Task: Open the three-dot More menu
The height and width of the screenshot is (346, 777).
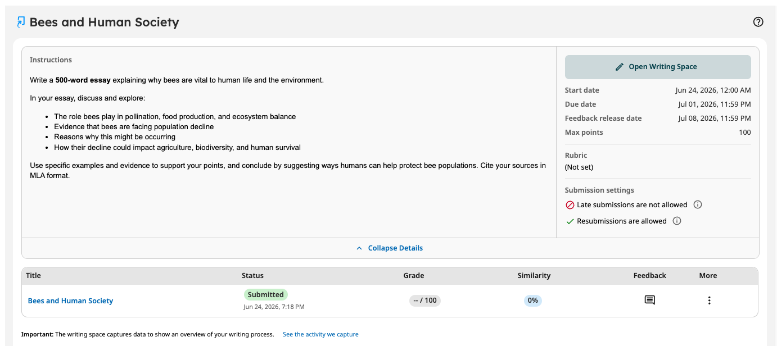Action: [x=709, y=301]
